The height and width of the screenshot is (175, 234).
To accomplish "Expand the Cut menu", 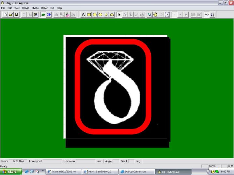I will tap(52, 8).
